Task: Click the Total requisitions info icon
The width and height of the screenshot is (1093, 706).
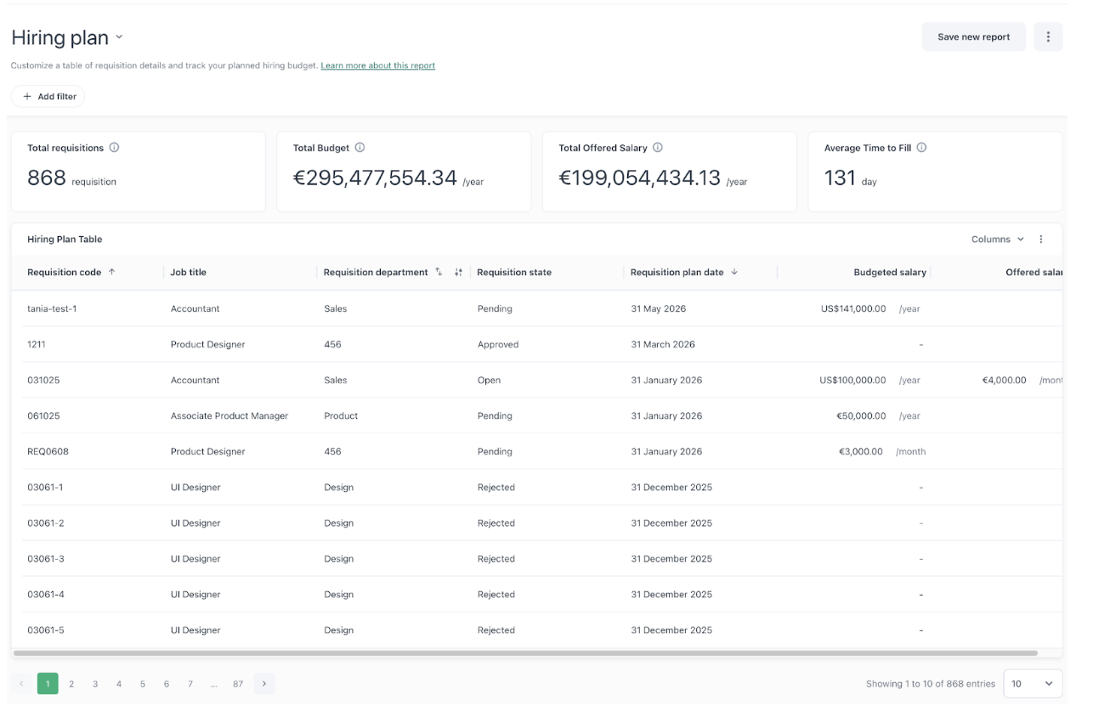Action: click(x=114, y=147)
